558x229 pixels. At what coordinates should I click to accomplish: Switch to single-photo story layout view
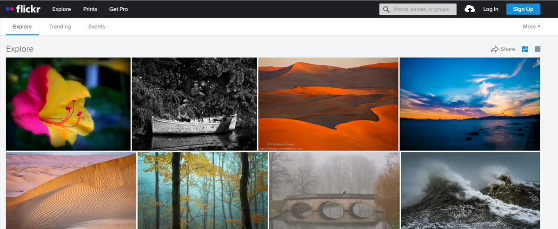tap(538, 49)
